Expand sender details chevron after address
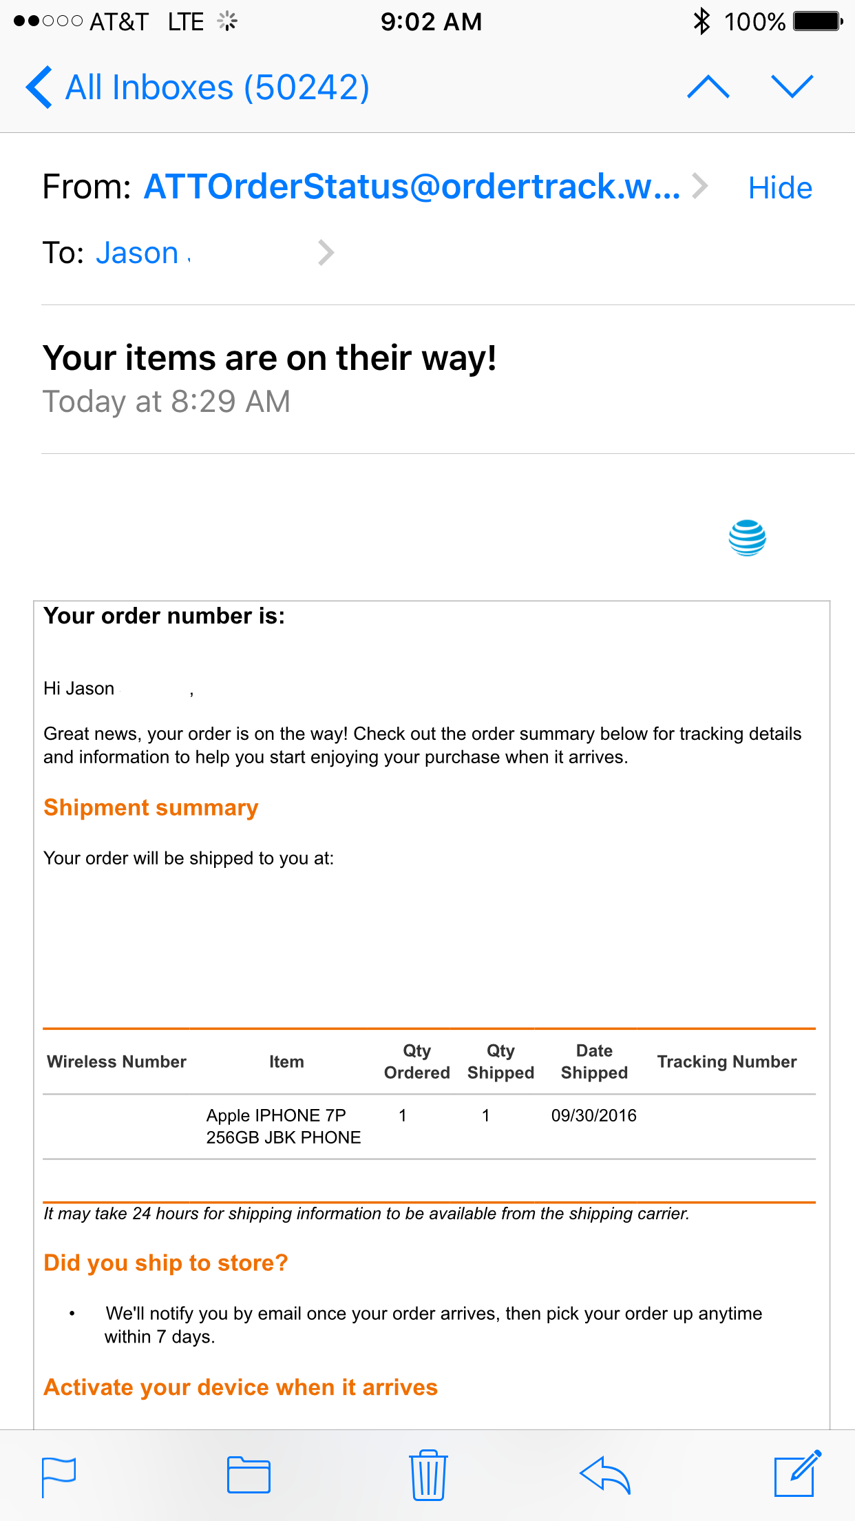This screenshot has width=855, height=1521. click(x=700, y=186)
